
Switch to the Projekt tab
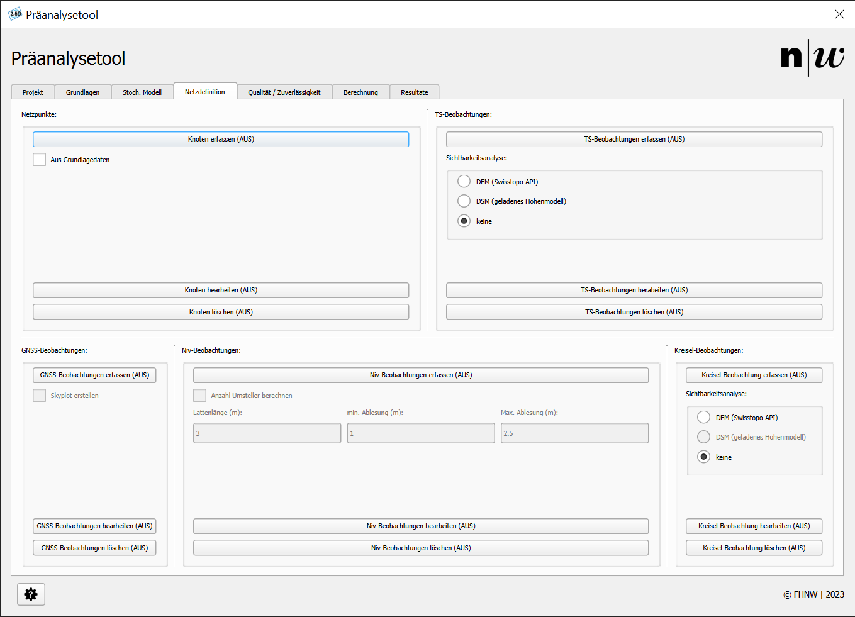[x=33, y=92]
